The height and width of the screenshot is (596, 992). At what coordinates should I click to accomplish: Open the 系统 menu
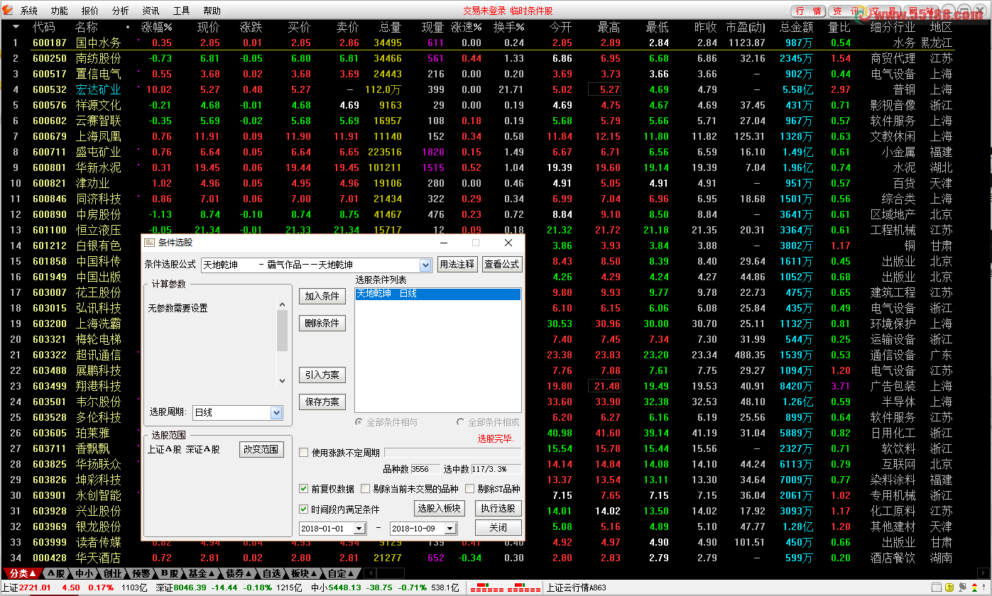(x=29, y=11)
